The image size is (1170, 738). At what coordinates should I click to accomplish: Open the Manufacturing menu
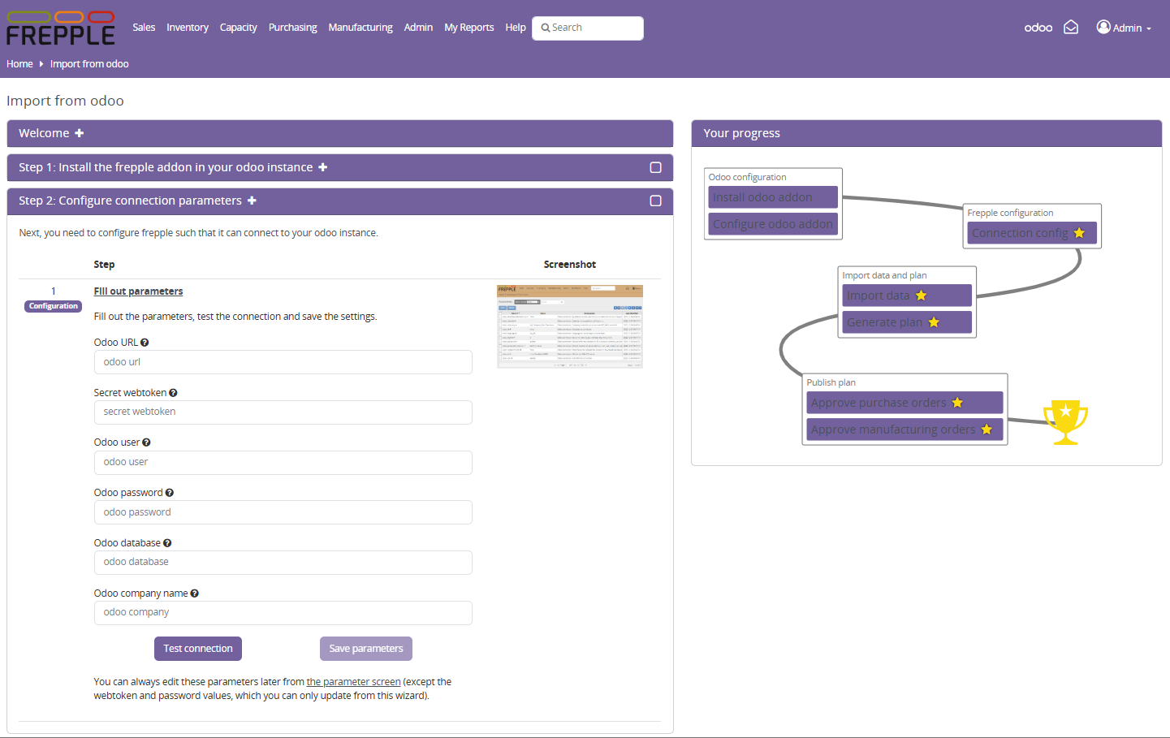pos(360,28)
